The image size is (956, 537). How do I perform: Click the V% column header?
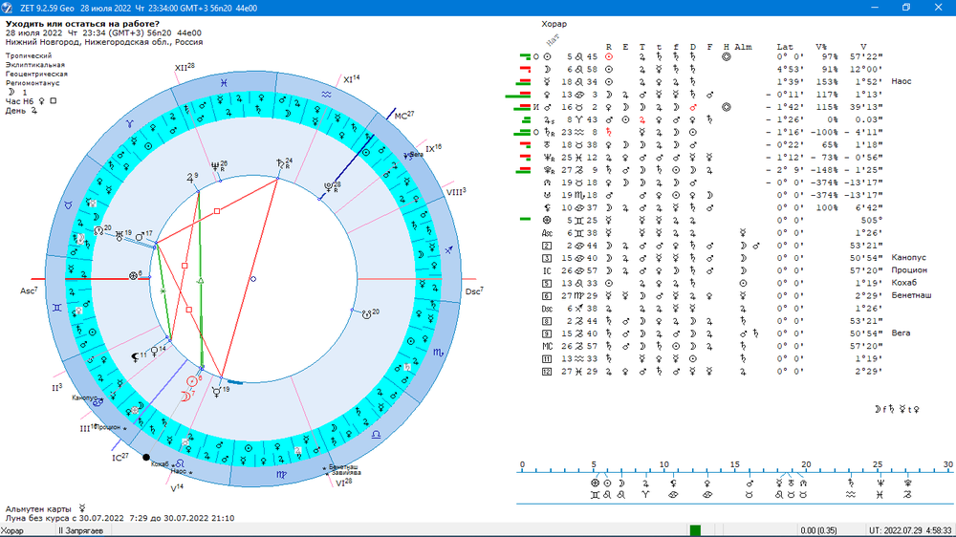click(x=821, y=47)
